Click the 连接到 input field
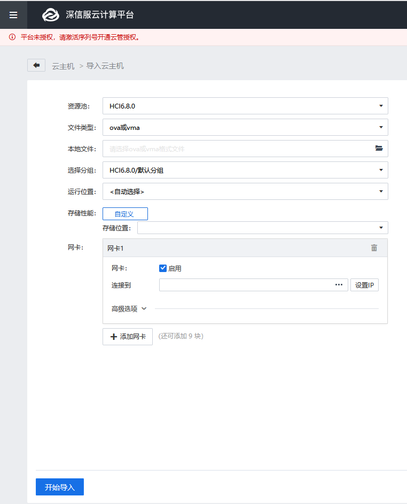Image resolution: width=407 pixels, height=504 pixels. coord(254,285)
